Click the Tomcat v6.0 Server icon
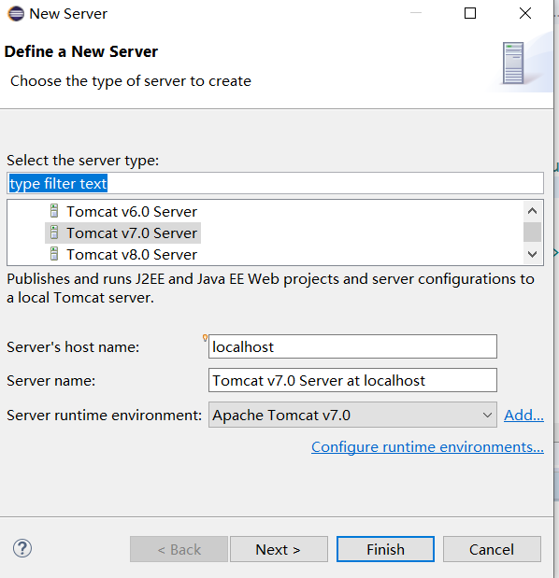559x578 pixels. click(x=54, y=211)
